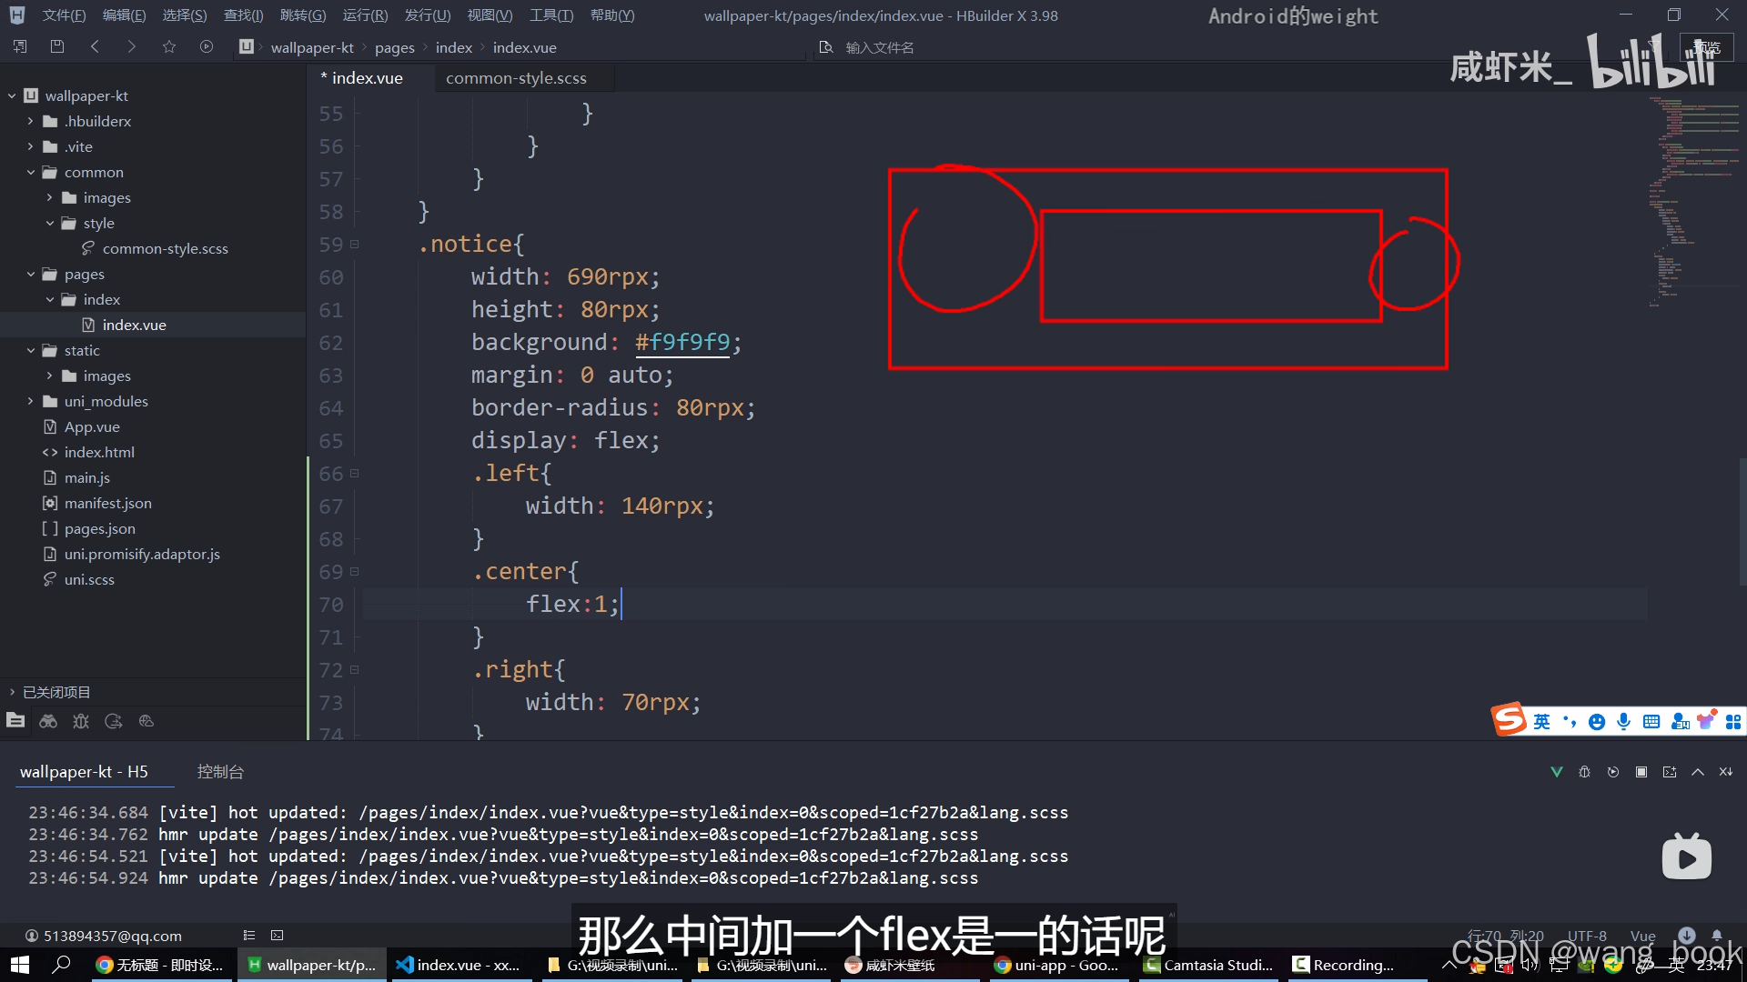Click the green Vue icon in console toolbar
Image resolution: width=1747 pixels, height=982 pixels.
click(x=1557, y=772)
